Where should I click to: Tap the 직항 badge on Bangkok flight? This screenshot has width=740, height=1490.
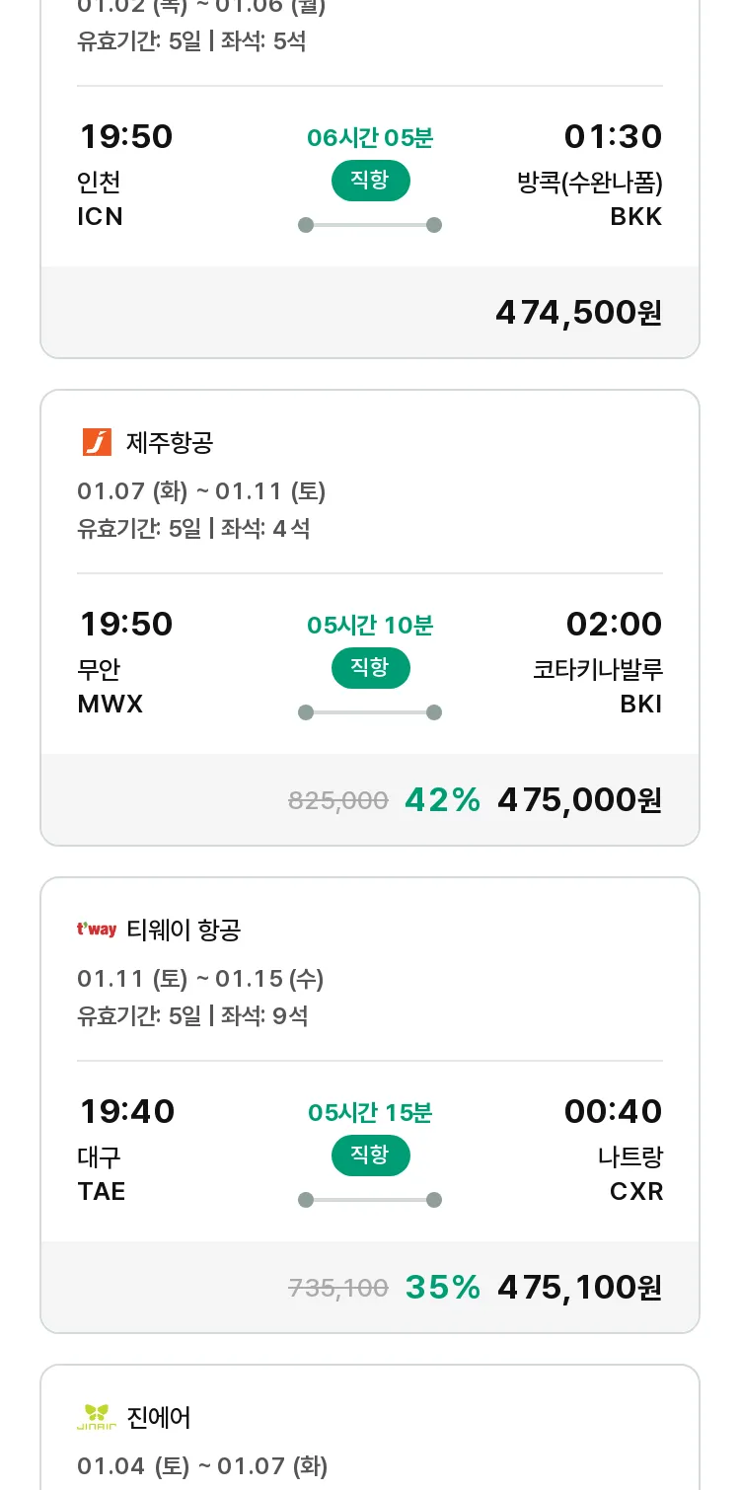tap(370, 181)
